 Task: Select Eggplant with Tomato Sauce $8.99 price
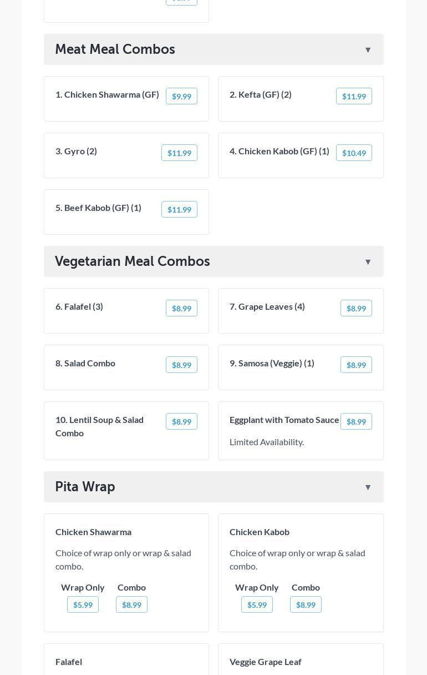pyautogui.click(x=356, y=421)
